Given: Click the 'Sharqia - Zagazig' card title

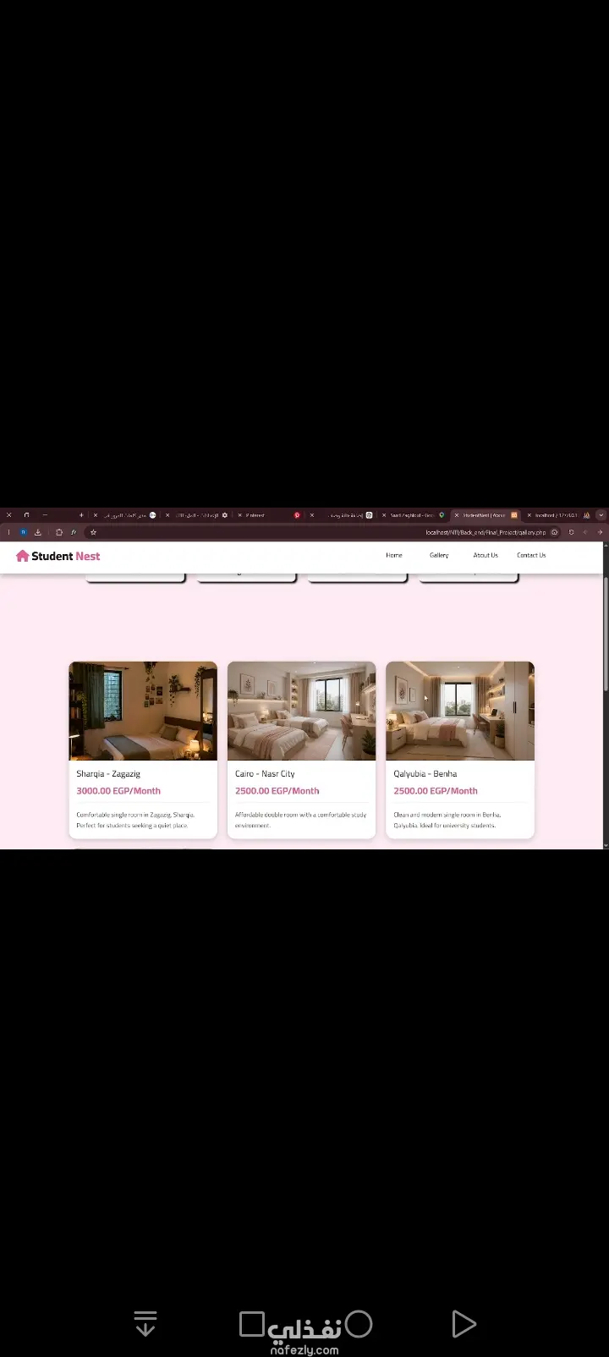Looking at the screenshot, I should pos(108,774).
